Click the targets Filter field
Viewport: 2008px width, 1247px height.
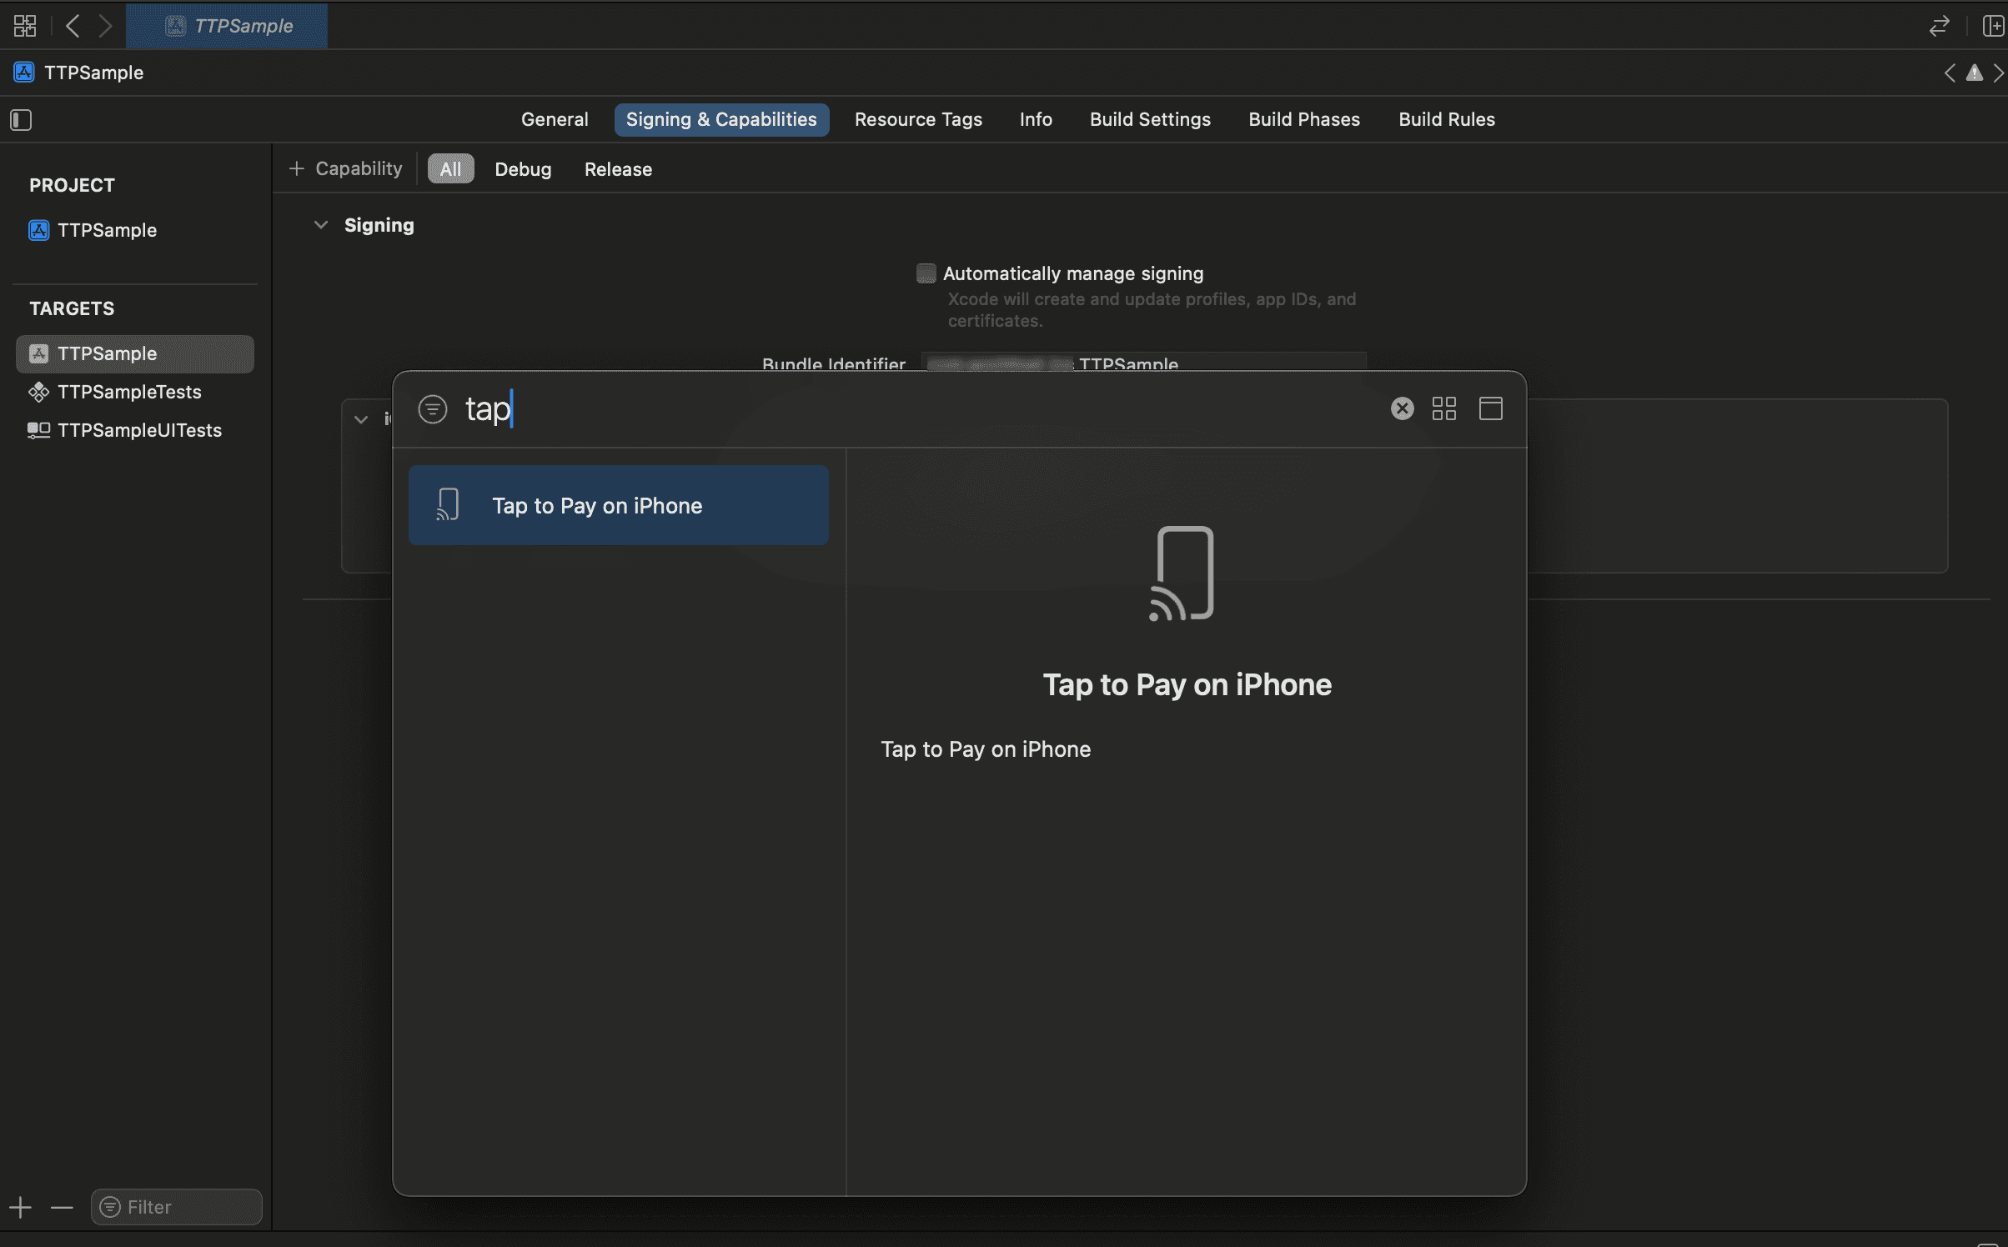pos(176,1207)
